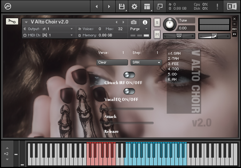Solo the instrument with S button
The height and width of the screenshot is (168, 241).
157,22
